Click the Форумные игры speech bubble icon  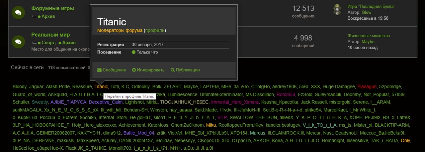18,12
